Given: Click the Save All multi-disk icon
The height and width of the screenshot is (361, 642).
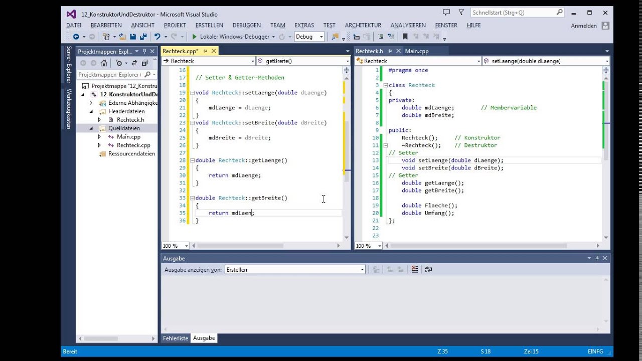Looking at the screenshot, I should click(143, 37).
